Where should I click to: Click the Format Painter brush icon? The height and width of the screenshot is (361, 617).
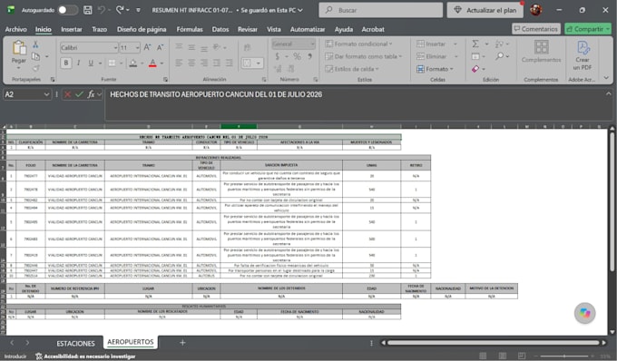(x=35, y=68)
